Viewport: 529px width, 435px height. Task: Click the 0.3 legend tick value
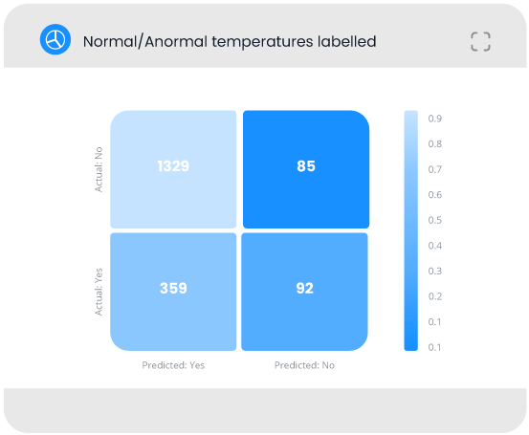click(x=435, y=272)
